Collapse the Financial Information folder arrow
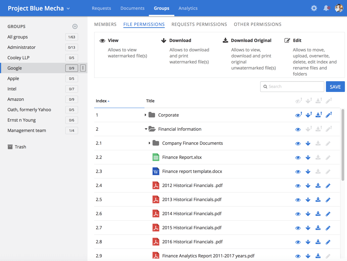 tap(146, 129)
